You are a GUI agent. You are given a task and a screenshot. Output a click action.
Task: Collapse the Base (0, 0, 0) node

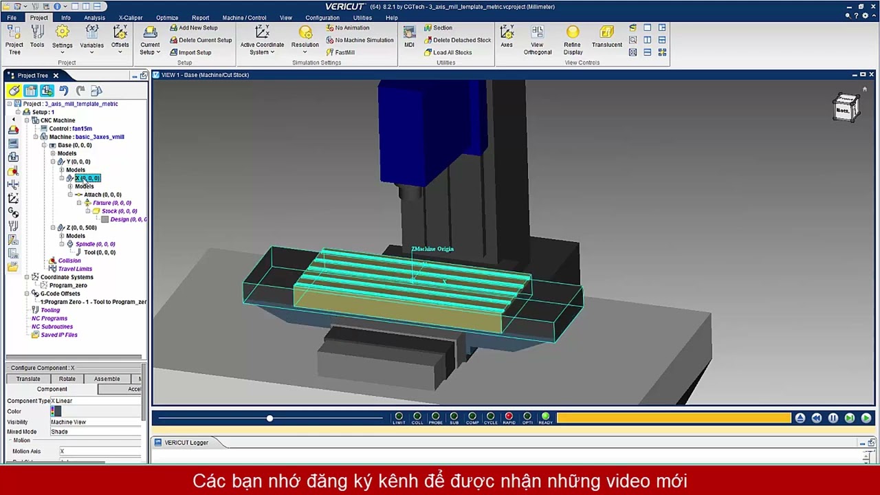pyautogui.click(x=44, y=145)
